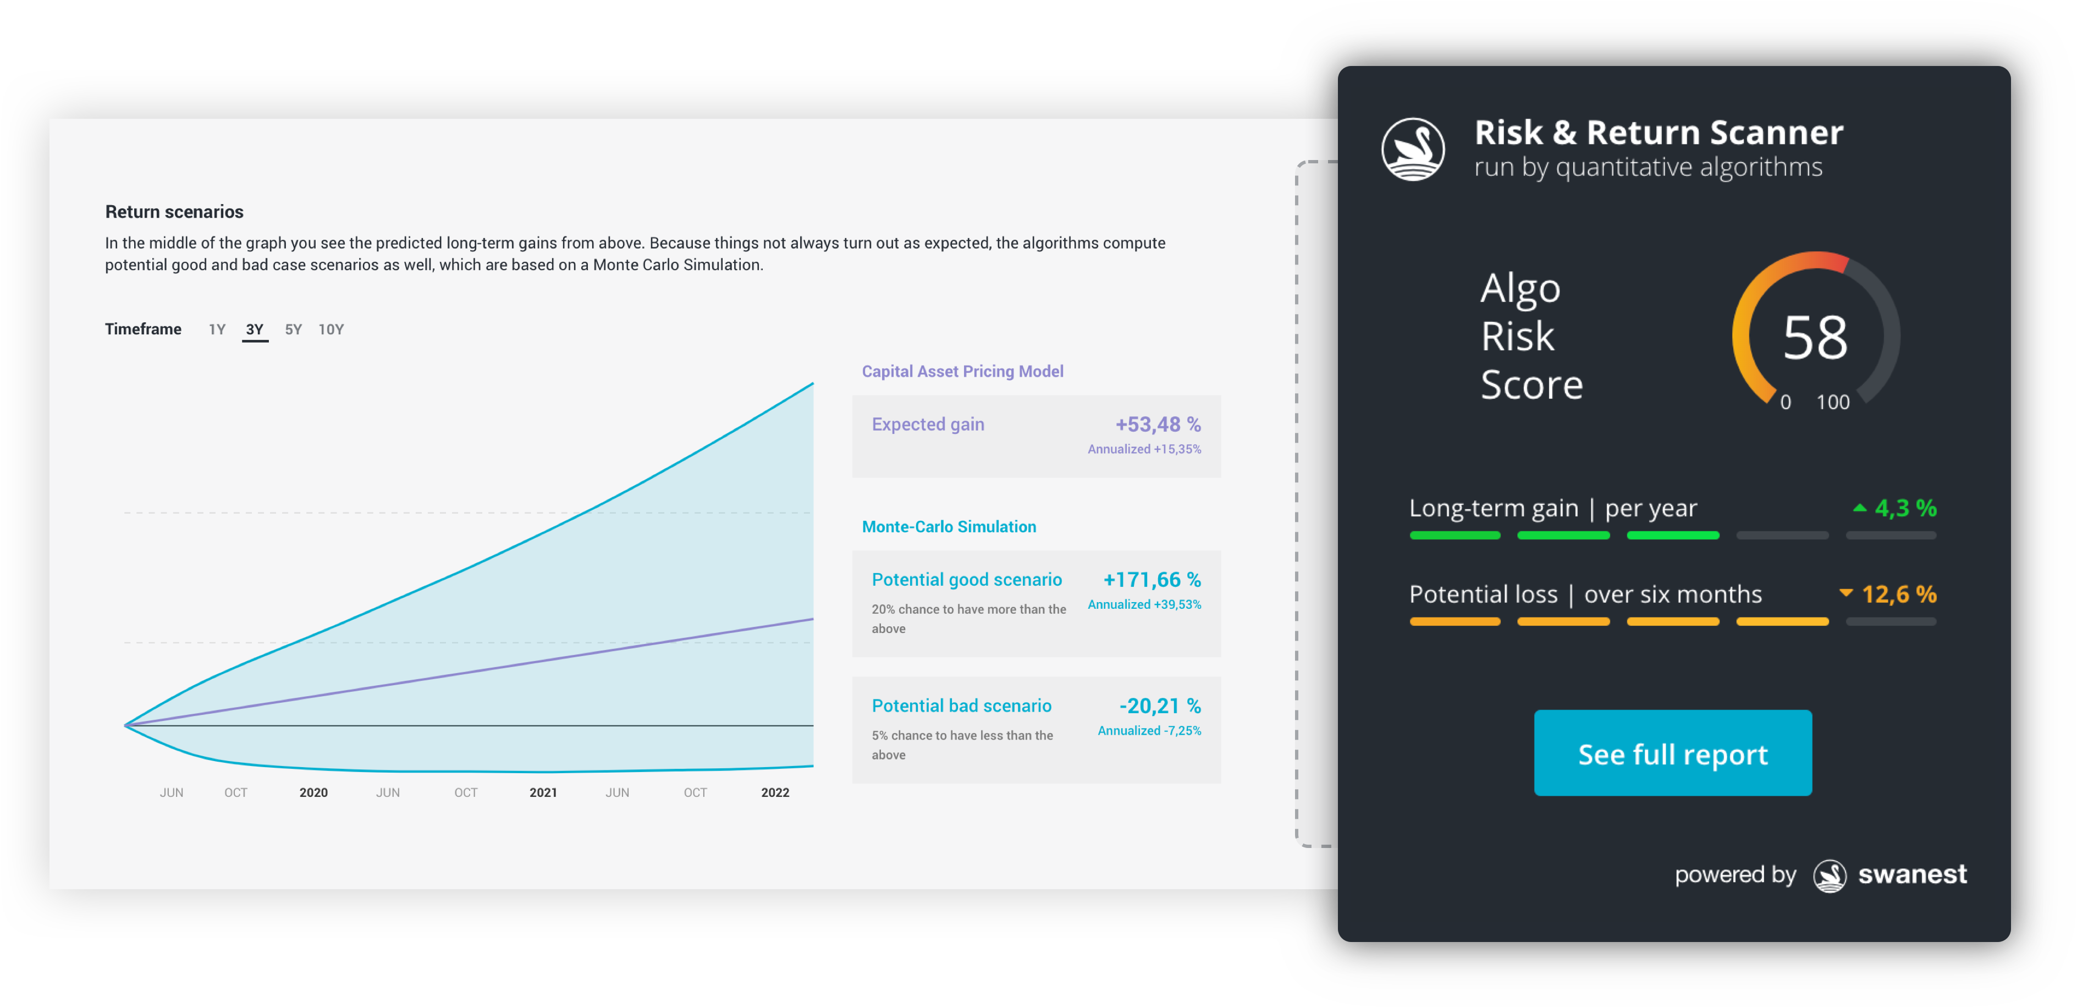Click the 2020 label on chart axis
The height and width of the screenshot is (1008, 2077).
(313, 792)
